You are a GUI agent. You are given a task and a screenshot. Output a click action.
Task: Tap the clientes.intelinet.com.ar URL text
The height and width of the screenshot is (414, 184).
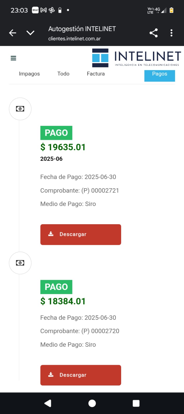point(74,39)
